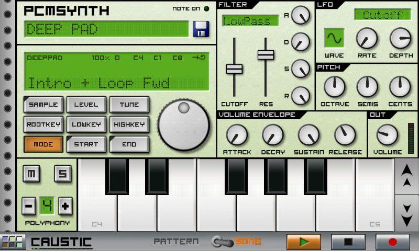Decrease polyphony with the minus button
The image size is (419, 251).
pos(29,206)
